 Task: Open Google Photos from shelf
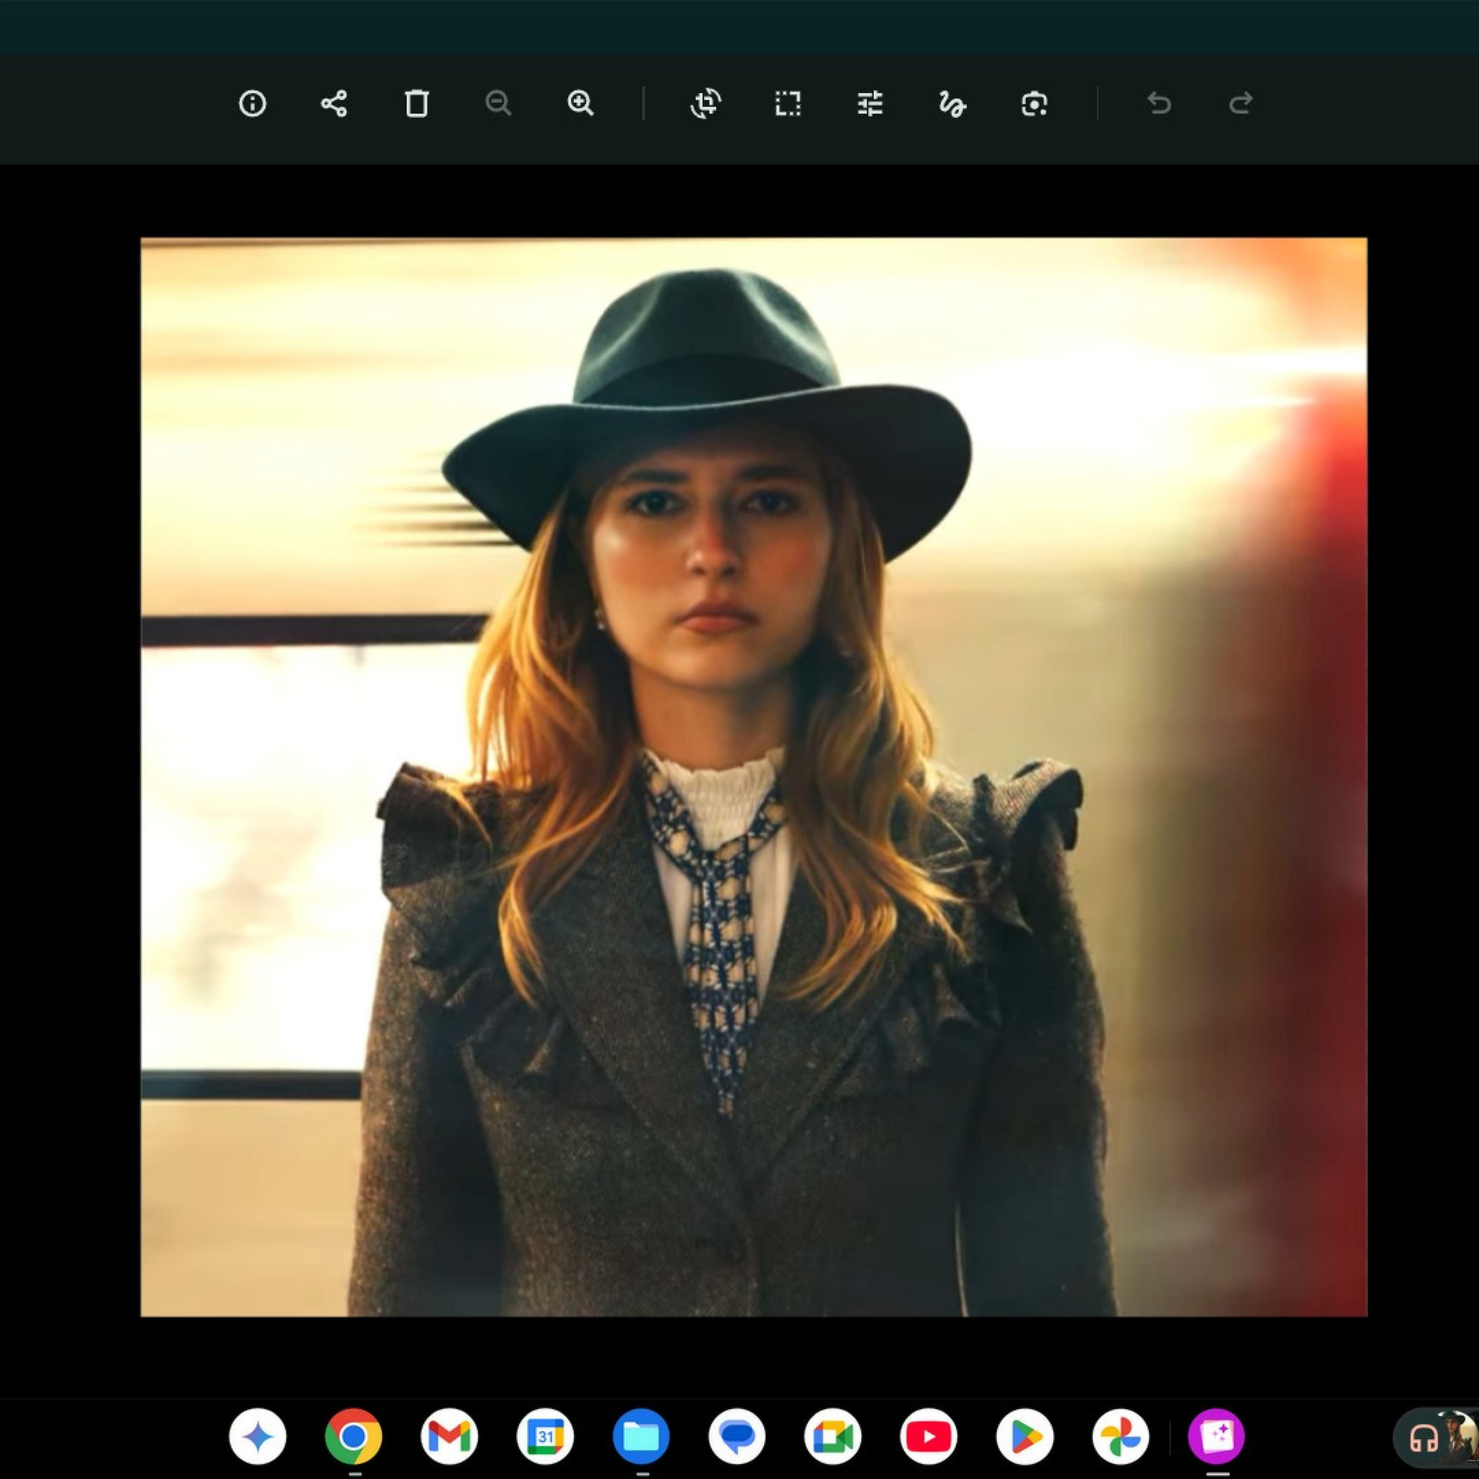tap(1121, 1437)
